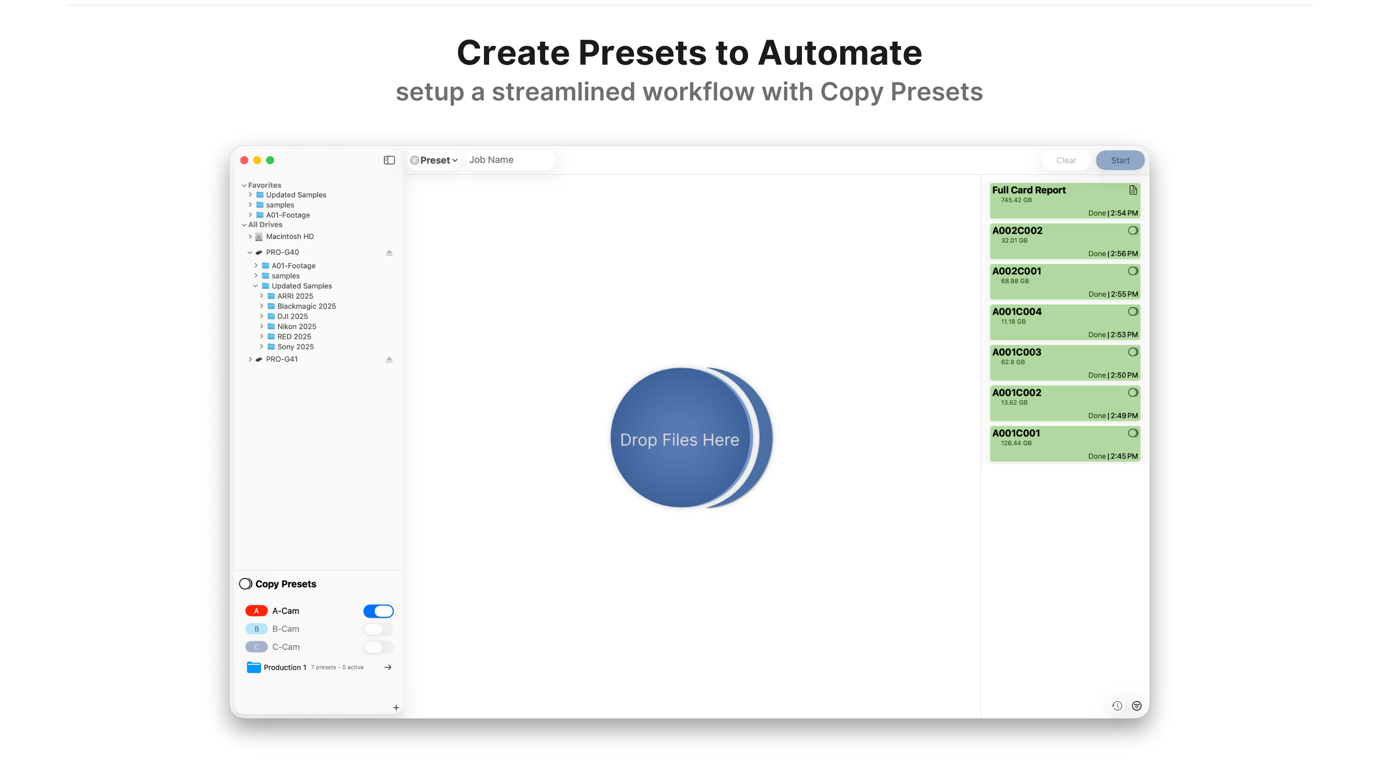This screenshot has height=776, width=1379.
Task: Eject the PRO-G40 drive
Action: 389,252
